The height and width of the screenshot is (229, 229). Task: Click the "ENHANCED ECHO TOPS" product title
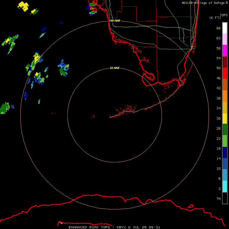coord(89,227)
